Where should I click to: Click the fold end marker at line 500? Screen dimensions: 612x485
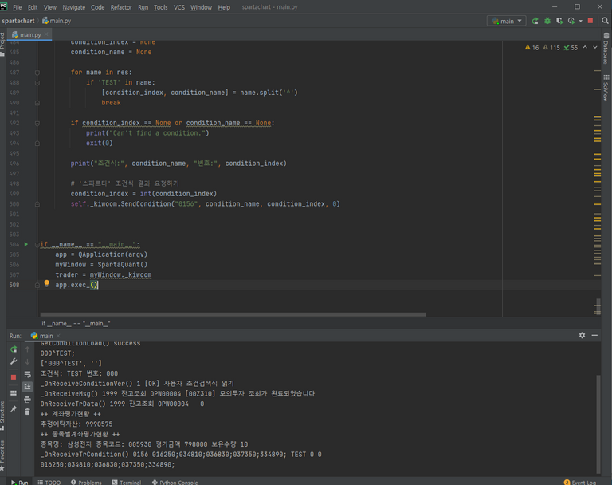click(x=37, y=204)
